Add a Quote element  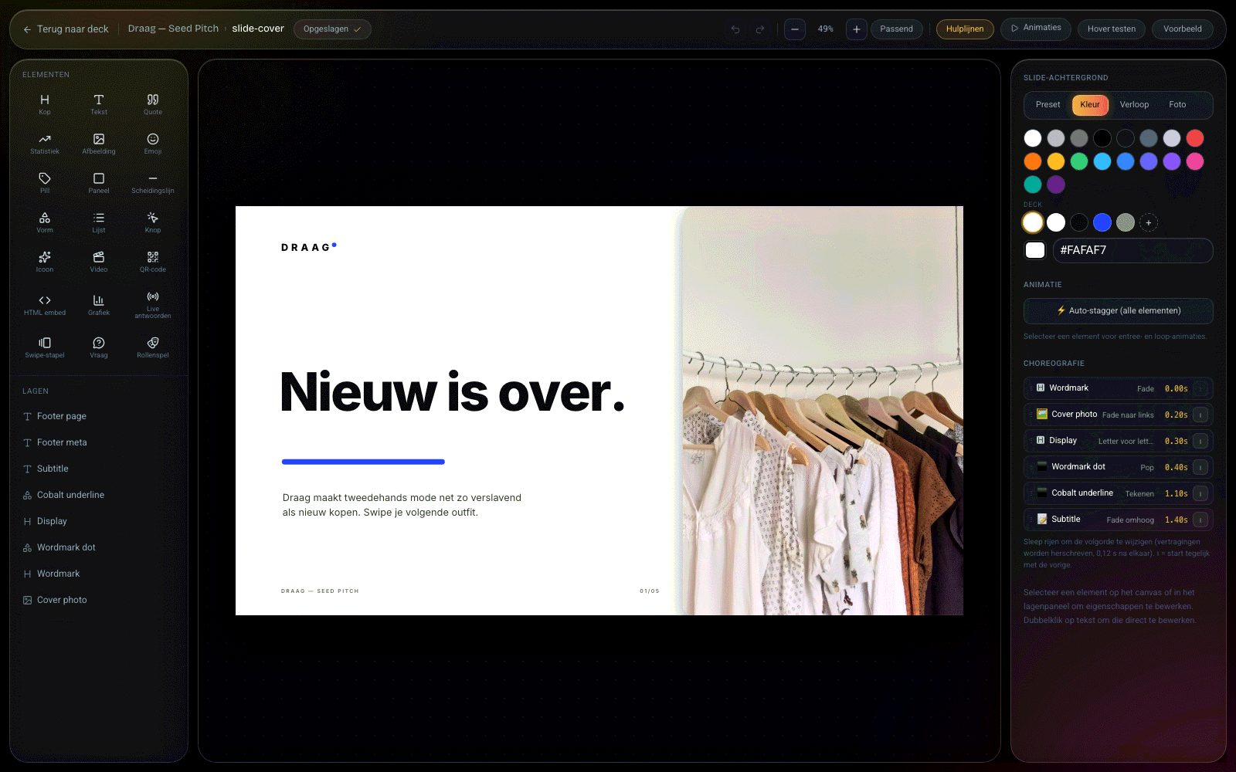click(x=153, y=104)
